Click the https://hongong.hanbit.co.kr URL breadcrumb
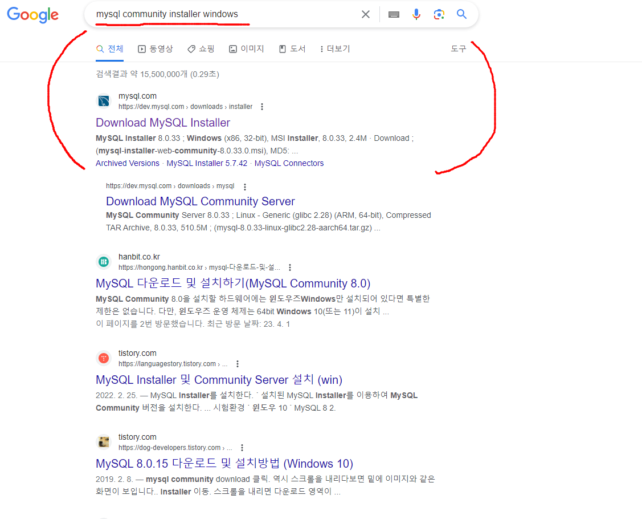Image resolution: width=642 pixels, height=519 pixels. (199, 267)
